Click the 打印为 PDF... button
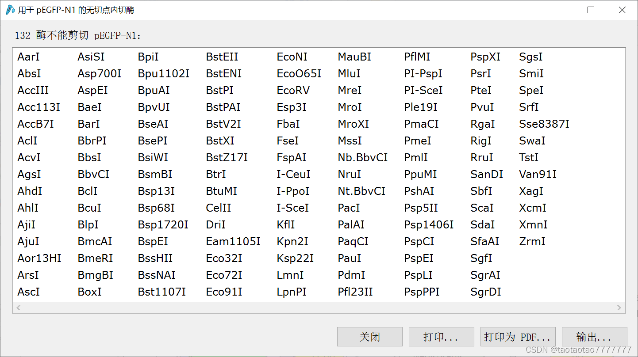 tap(518, 337)
